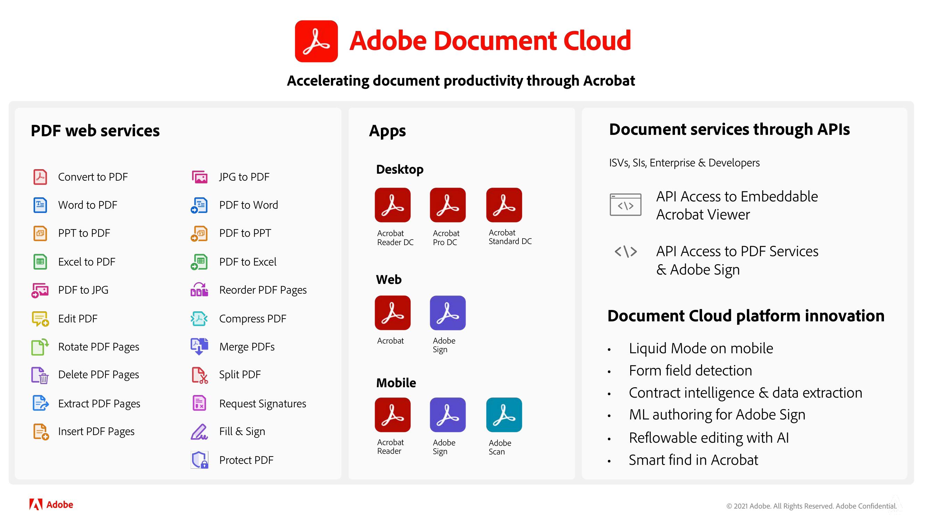Select the PDF to Word icon
This screenshot has width=926, height=520.
[199, 205]
